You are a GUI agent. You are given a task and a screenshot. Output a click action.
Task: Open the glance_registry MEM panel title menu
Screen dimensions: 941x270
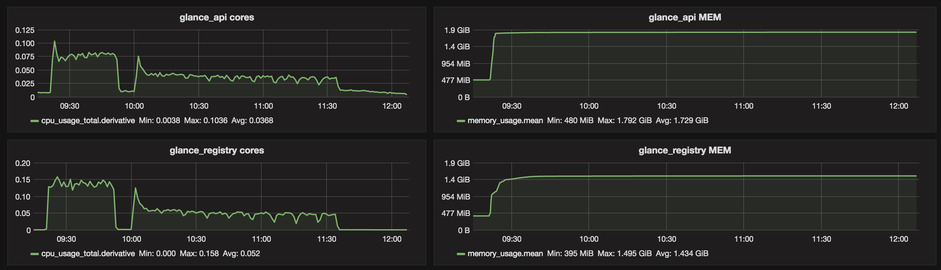pyautogui.click(x=685, y=150)
